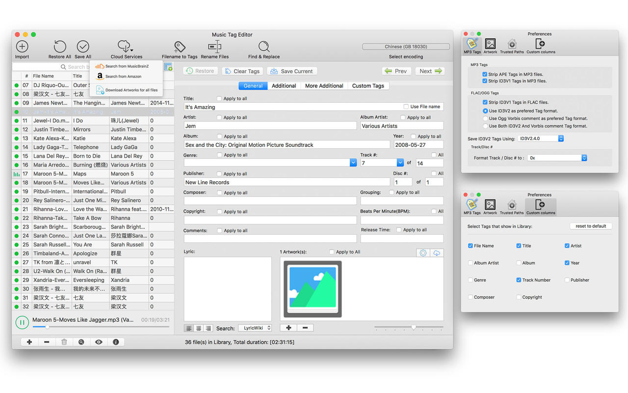This screenshot has width=628, height=393.
Task: Click the Import toolbar icon
Action: (22, 47)
